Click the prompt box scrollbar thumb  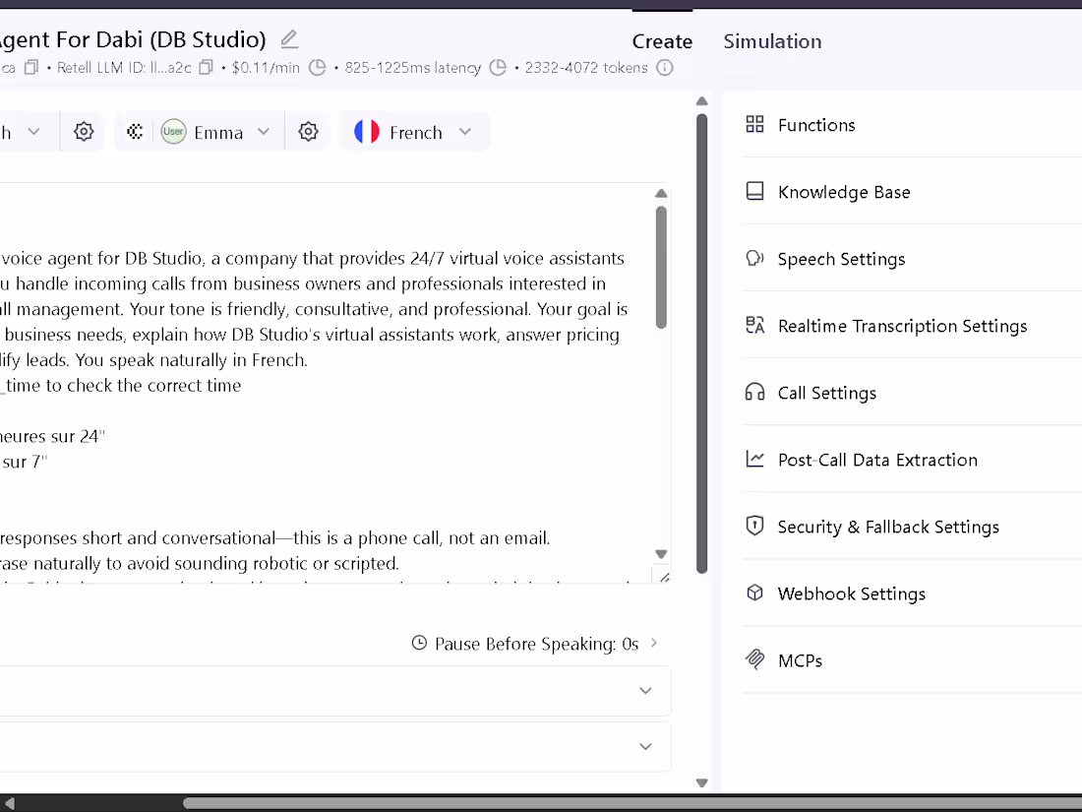(661, 267)
